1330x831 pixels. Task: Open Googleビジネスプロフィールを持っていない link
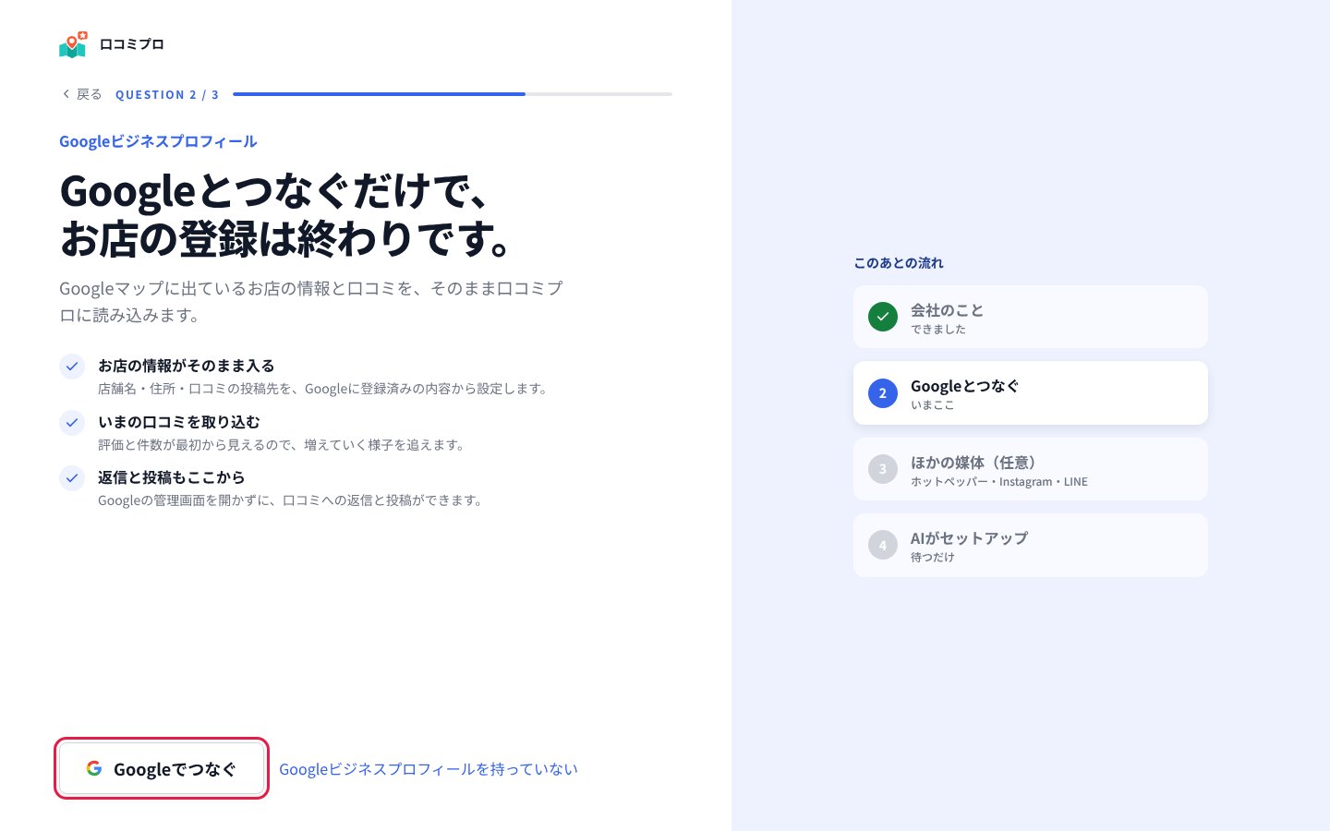(x=429, y=769)
